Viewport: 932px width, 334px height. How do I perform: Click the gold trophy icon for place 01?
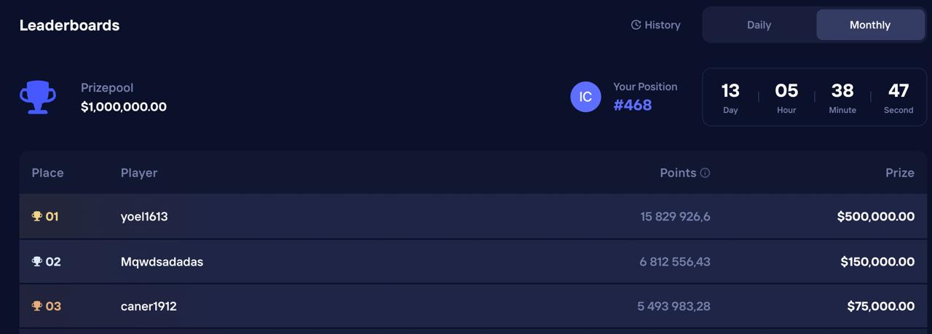tap(37, 216)
